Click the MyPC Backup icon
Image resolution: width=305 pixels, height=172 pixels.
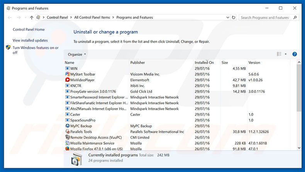67,126
